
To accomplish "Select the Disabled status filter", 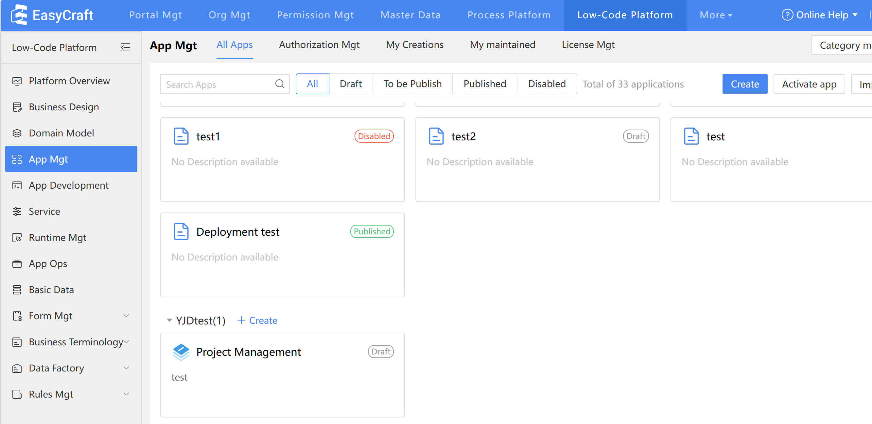I will pos(546,84).
